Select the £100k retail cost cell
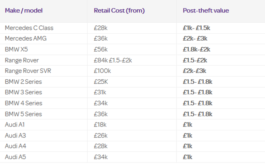Image resolution: width=265 pixels, height=164 pixels. tap(103, 71)
